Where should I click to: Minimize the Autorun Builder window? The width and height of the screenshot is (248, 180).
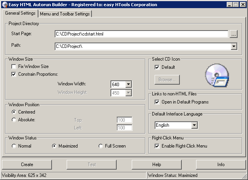[229, 5]
